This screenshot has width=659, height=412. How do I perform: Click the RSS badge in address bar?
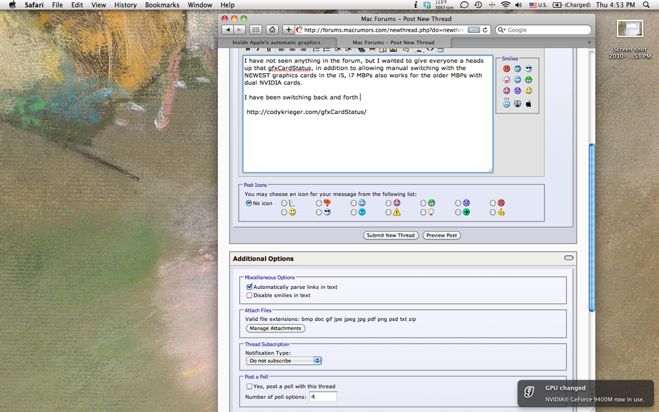[x=474, y=30]
